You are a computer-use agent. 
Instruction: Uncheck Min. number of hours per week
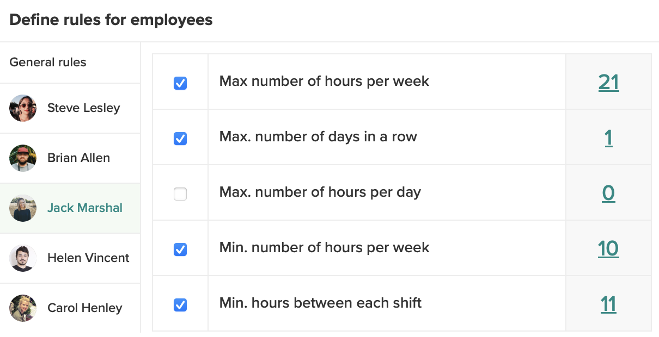(x=180, y=249)
